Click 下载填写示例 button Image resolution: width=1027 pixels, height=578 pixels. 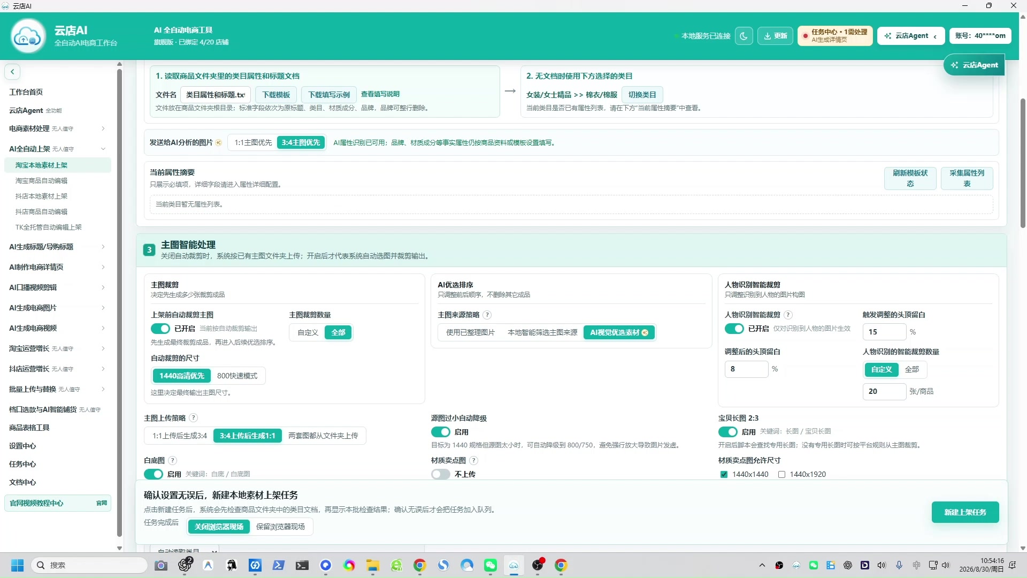tap(329, 95)
